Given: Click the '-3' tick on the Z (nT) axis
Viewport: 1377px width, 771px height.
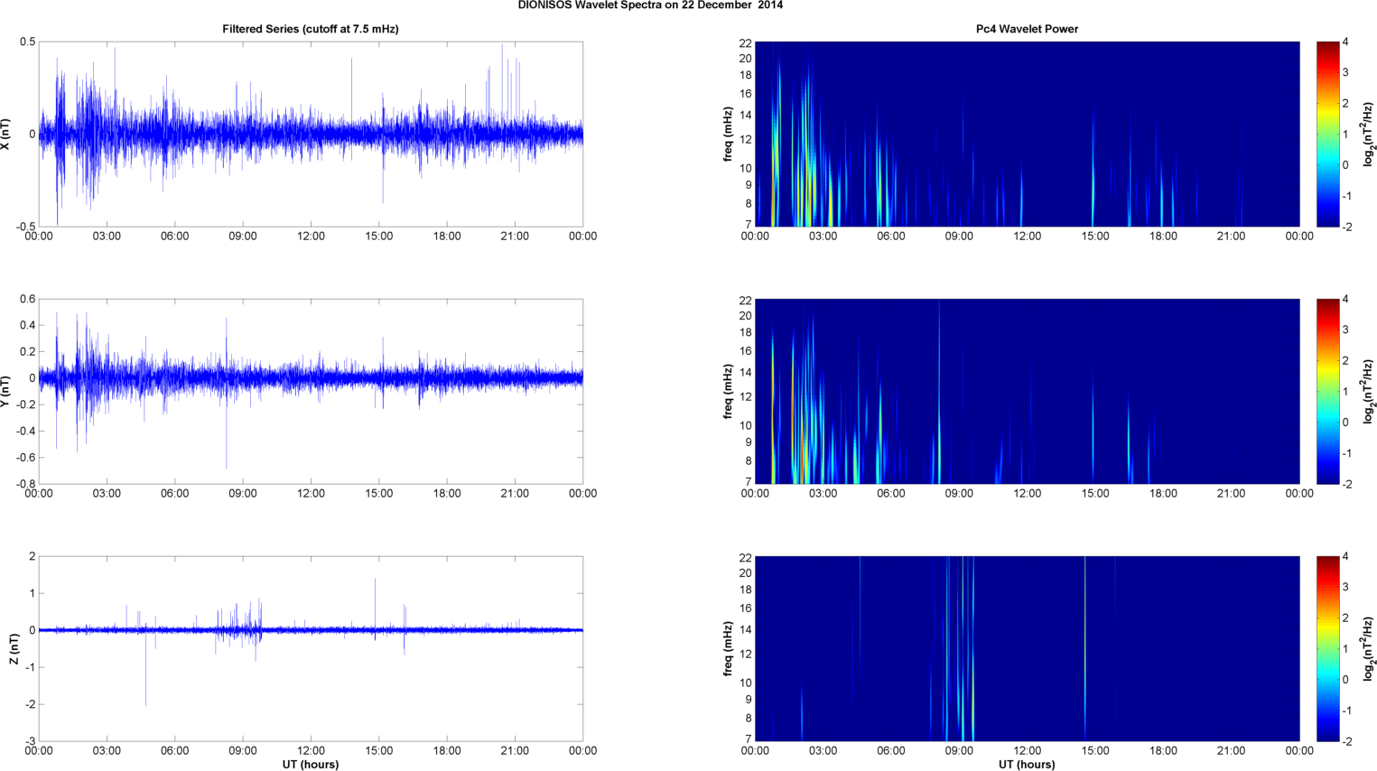Looking at the screenshot, I should click(30, 741).
